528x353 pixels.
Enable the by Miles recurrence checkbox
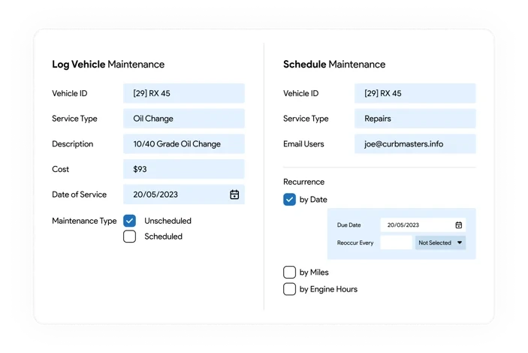click(x=290, y=272)
